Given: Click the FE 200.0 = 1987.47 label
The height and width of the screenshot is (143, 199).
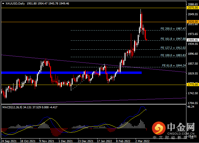Looking at the screenshot, I should [173, 29].
